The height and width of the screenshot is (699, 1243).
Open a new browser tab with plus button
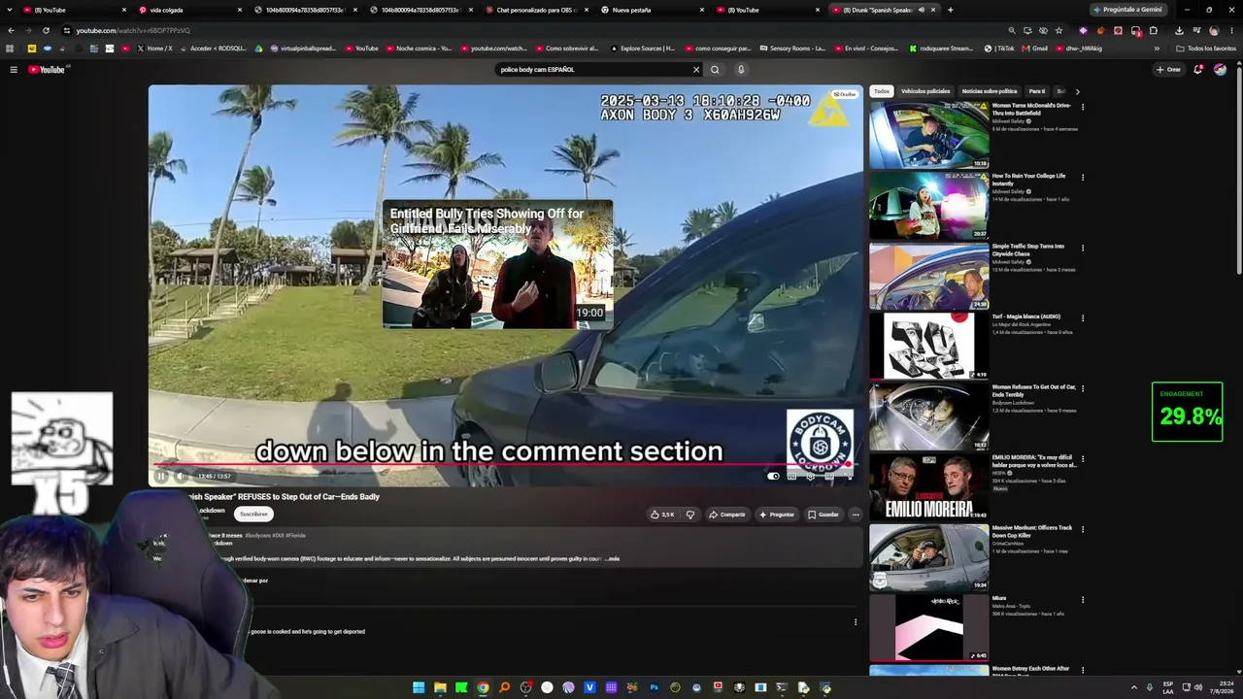(x=950, y=10)
